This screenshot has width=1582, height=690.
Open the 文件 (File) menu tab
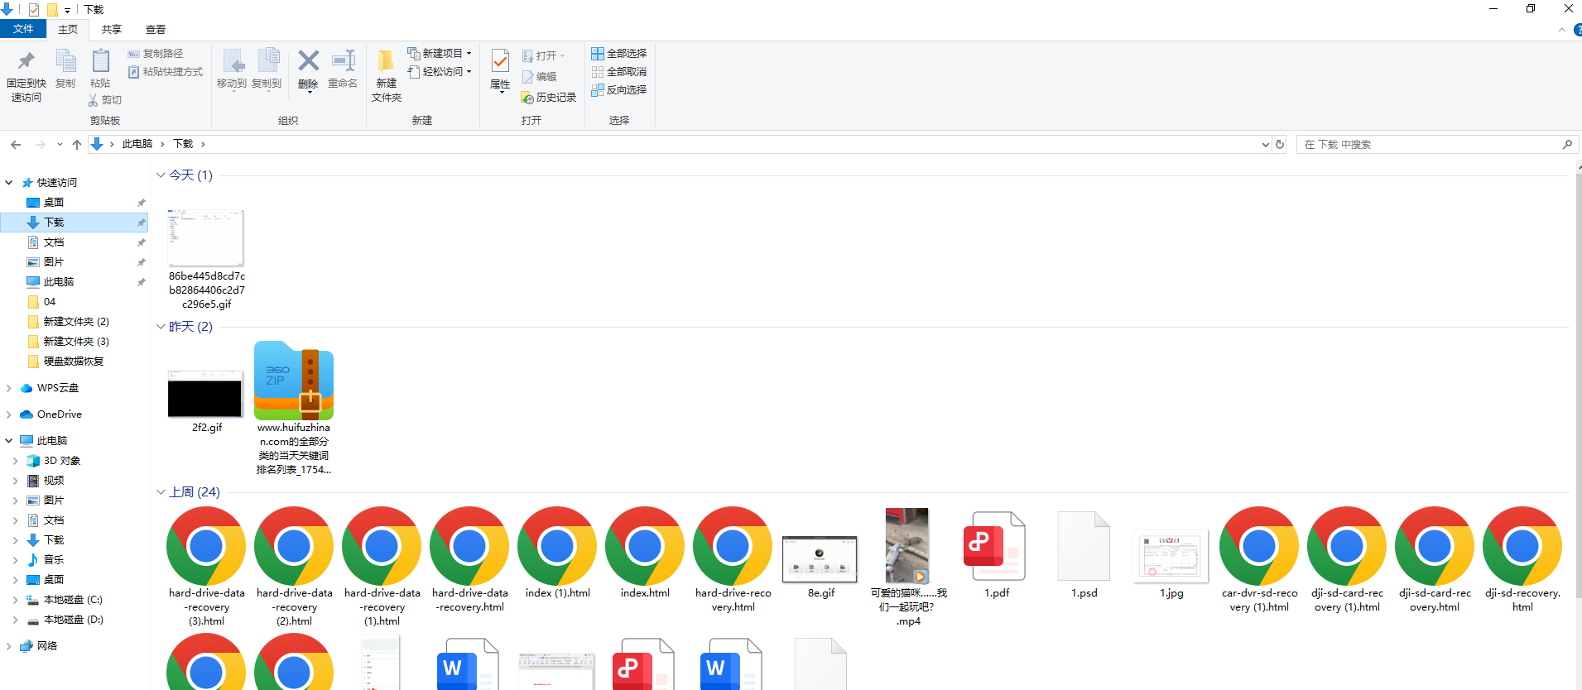click(23, 29)
